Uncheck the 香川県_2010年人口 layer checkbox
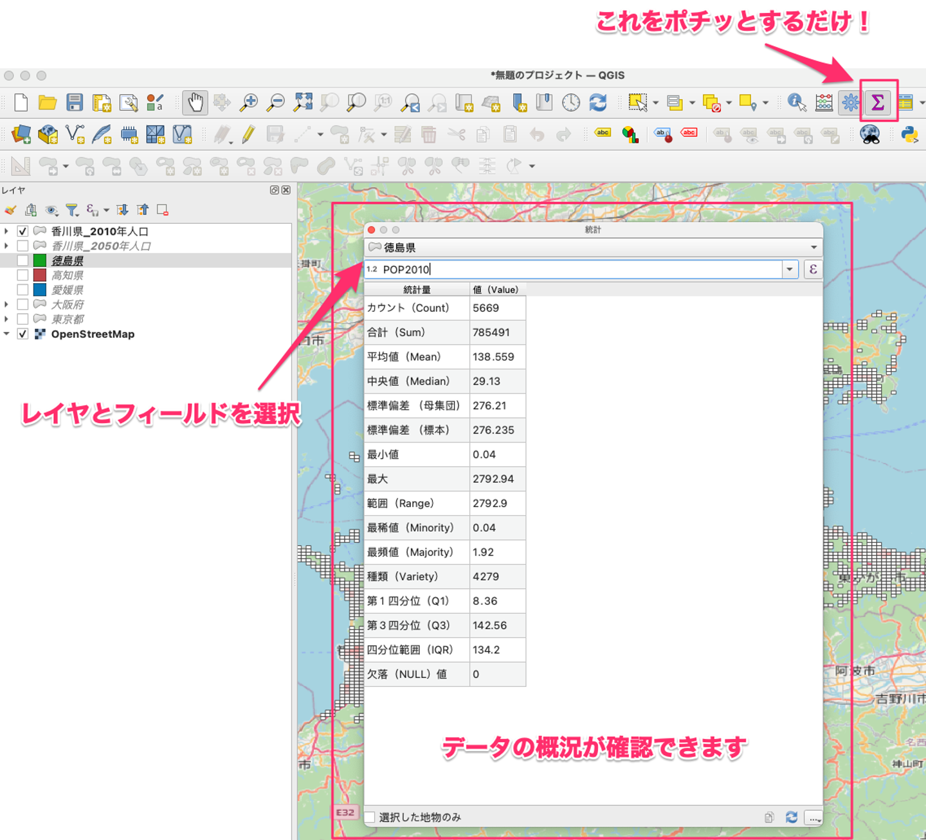 click(23, 231)
